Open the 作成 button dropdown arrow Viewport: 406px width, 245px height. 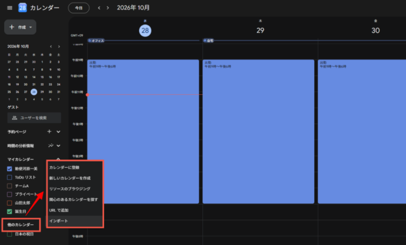tap(30, 27)
